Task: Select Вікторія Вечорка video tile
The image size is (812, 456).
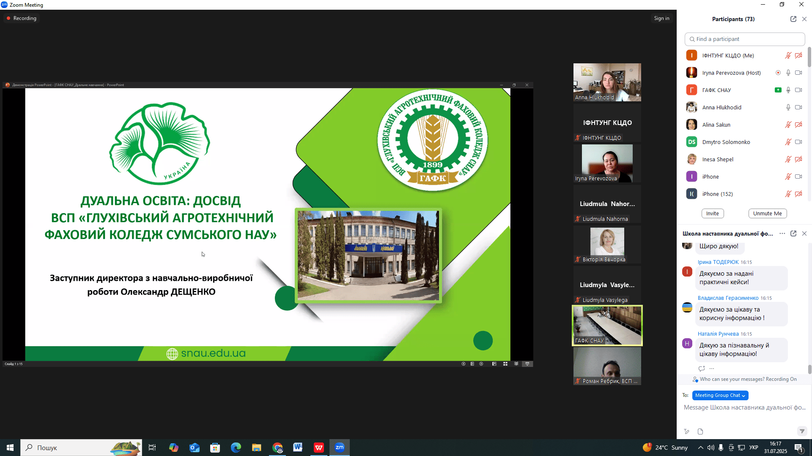Action: [607, 244]
